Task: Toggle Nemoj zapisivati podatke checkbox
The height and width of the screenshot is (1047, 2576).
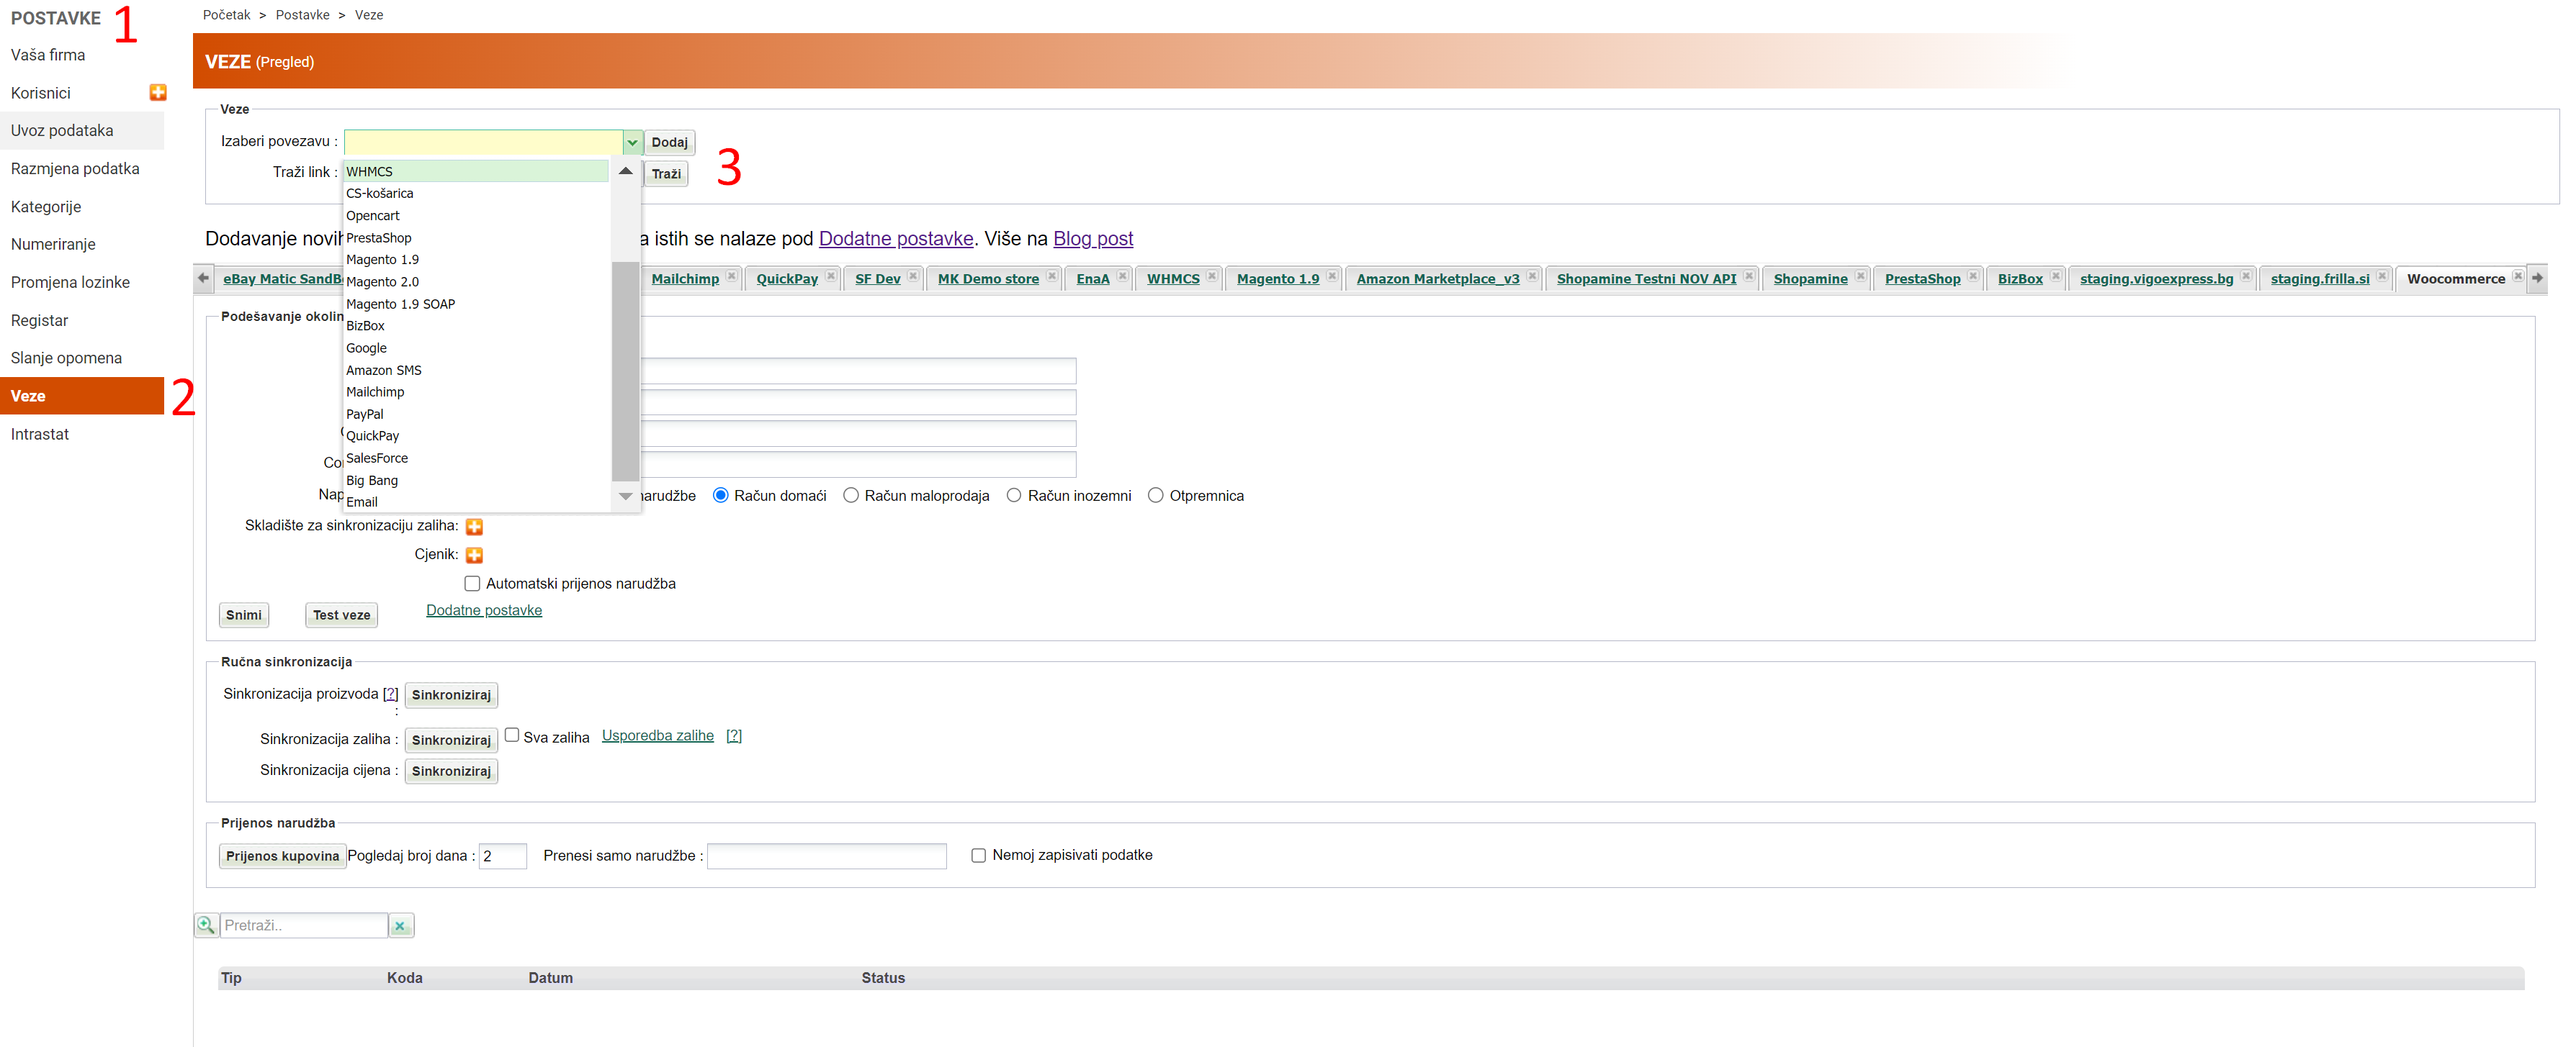Action: pyautogui.click(x=978, y=855)
